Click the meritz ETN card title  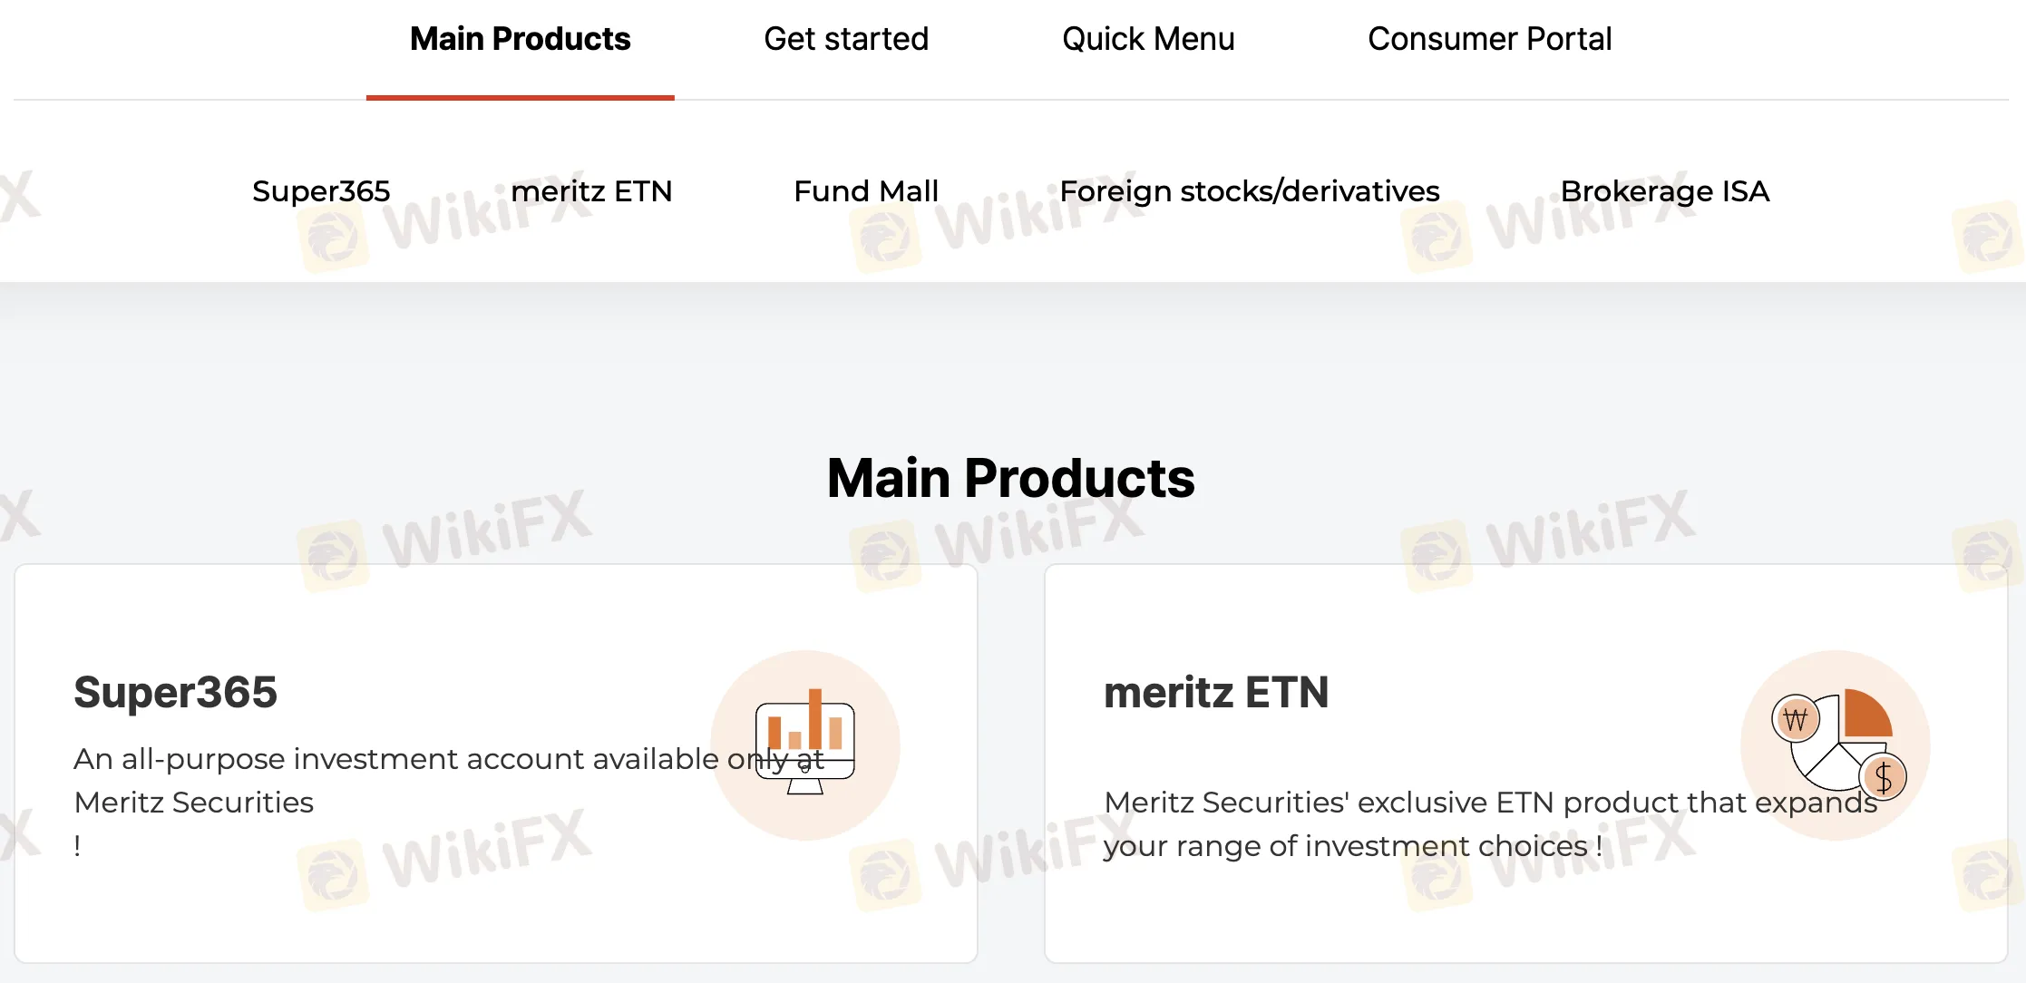pos(1216,693)
